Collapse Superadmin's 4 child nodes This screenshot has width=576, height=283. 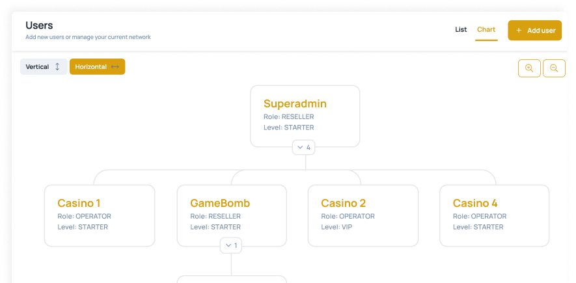coord(304,148)
